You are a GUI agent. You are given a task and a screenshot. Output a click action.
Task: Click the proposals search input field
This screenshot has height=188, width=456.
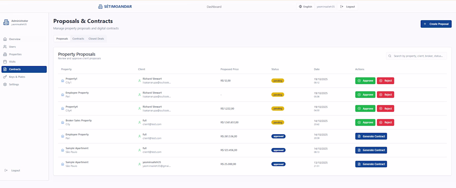coord(417,56)
